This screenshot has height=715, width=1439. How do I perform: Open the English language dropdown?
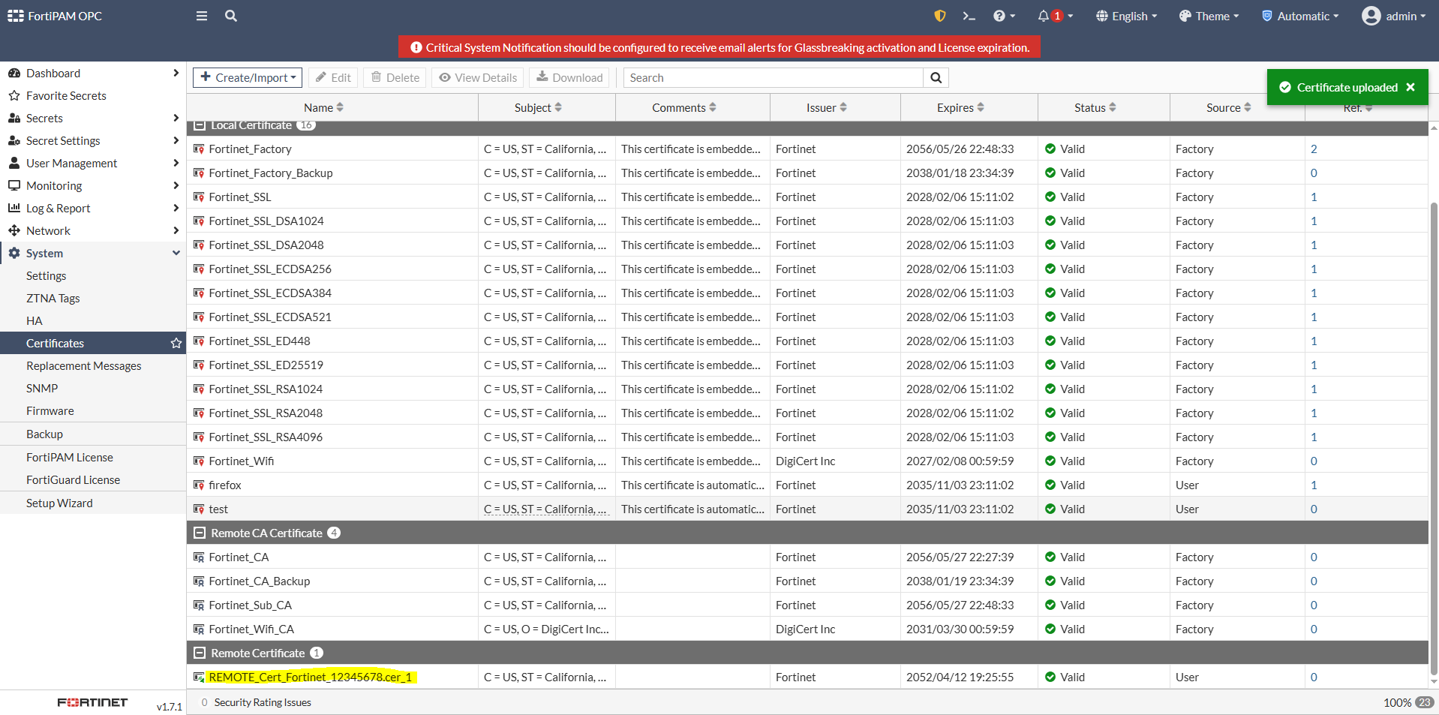(1126, 16)
